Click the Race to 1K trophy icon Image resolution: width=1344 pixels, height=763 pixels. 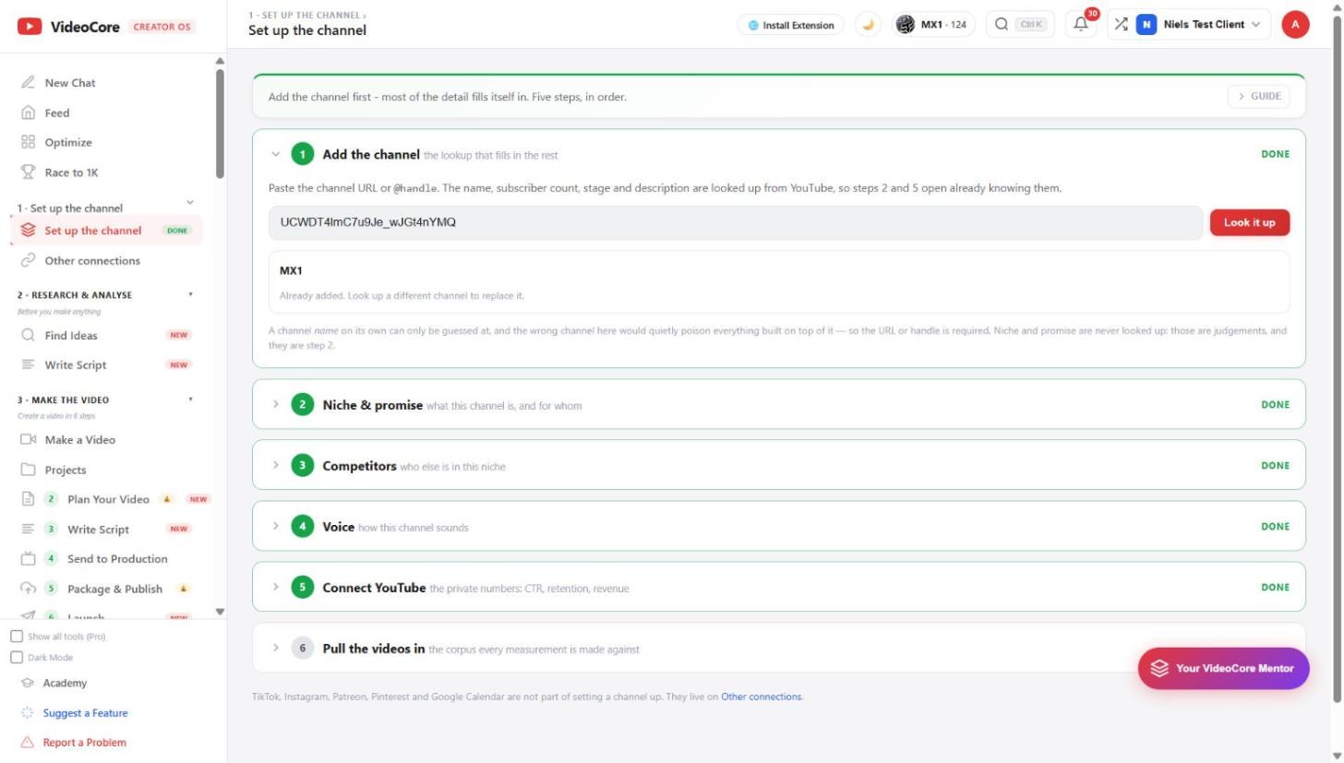click(29, 173)
